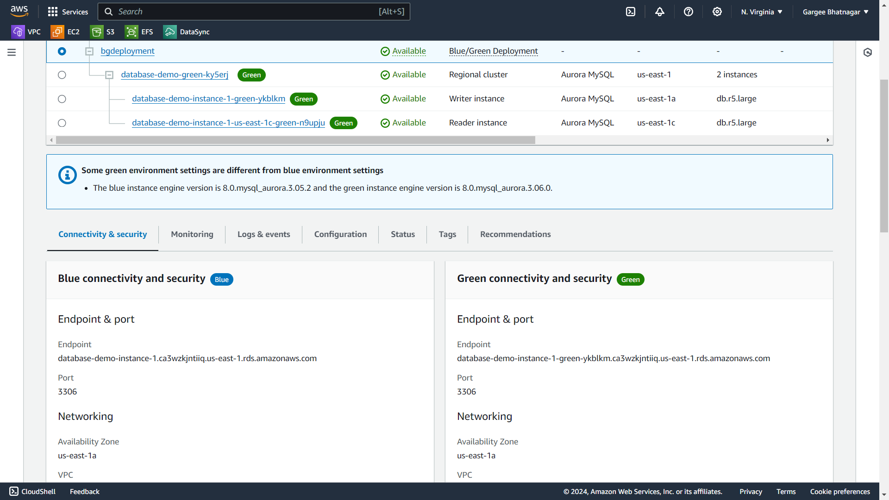Select radio for database-demo-green-ky5erj cluster
Screen dimensions: 889x500
tap(62, 75)
